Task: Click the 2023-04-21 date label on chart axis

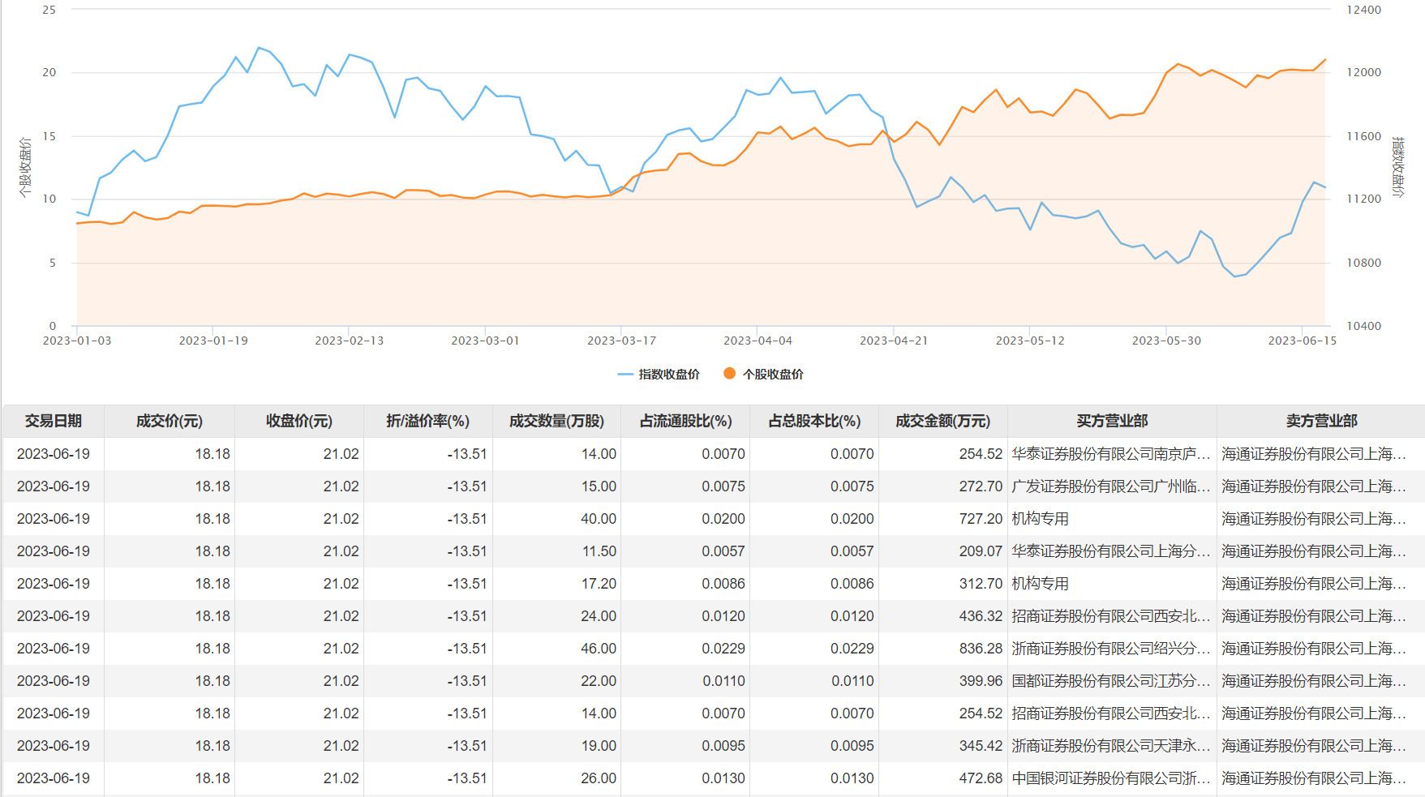Action: [x=894, y=341]
